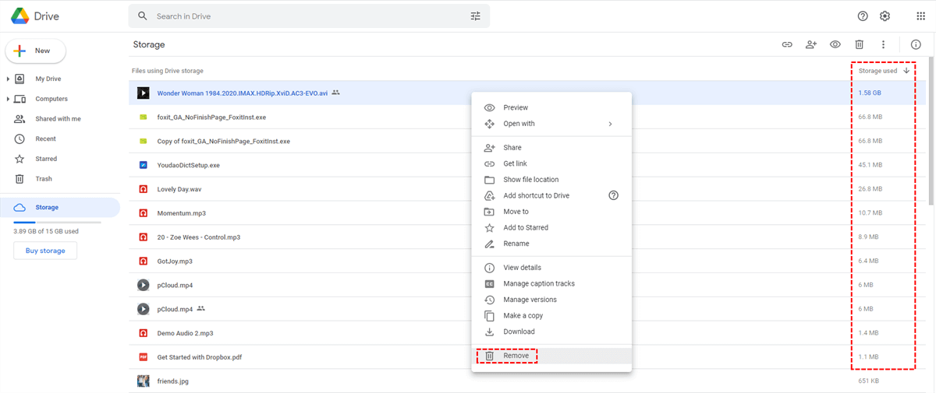936x393 pixels.
Task: Choose Remove from context menu
Action: pyautogui.click(x=551, y=356)
